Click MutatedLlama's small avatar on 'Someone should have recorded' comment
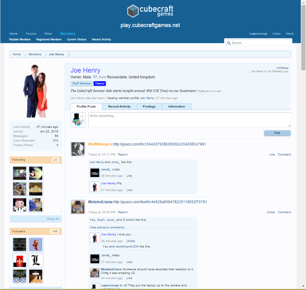The height and width of the screenshot is (290, 306). (95, 273)
